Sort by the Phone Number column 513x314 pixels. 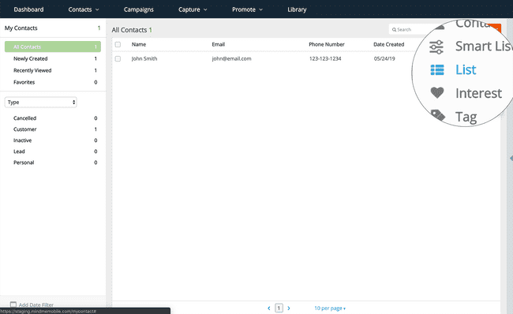327,44
